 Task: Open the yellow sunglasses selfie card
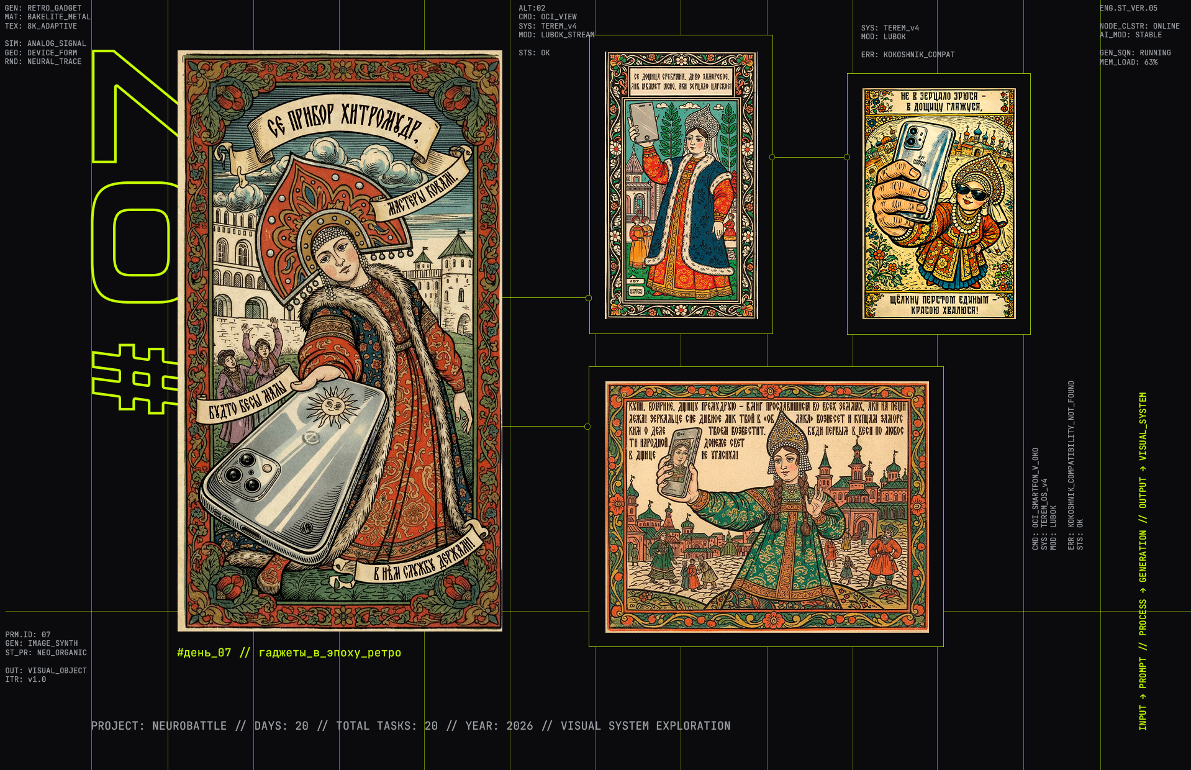[939, 204]
